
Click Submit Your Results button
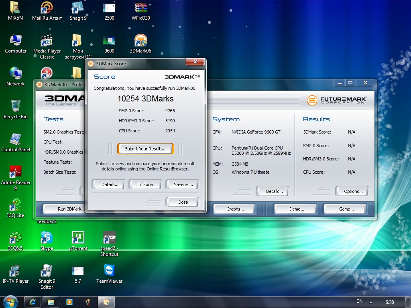pyautogui.click(x=145, y=149)
